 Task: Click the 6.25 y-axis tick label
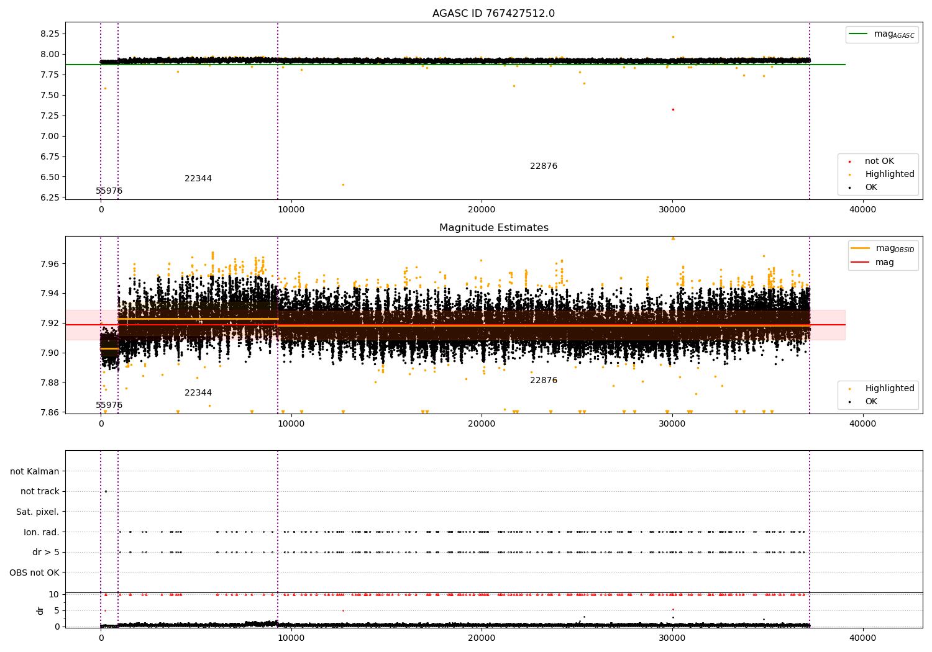click(x=48, y=197)
